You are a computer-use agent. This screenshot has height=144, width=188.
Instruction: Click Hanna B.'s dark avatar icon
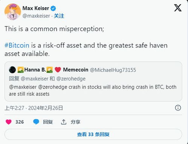pyautogui.click(x=12, y=70)
